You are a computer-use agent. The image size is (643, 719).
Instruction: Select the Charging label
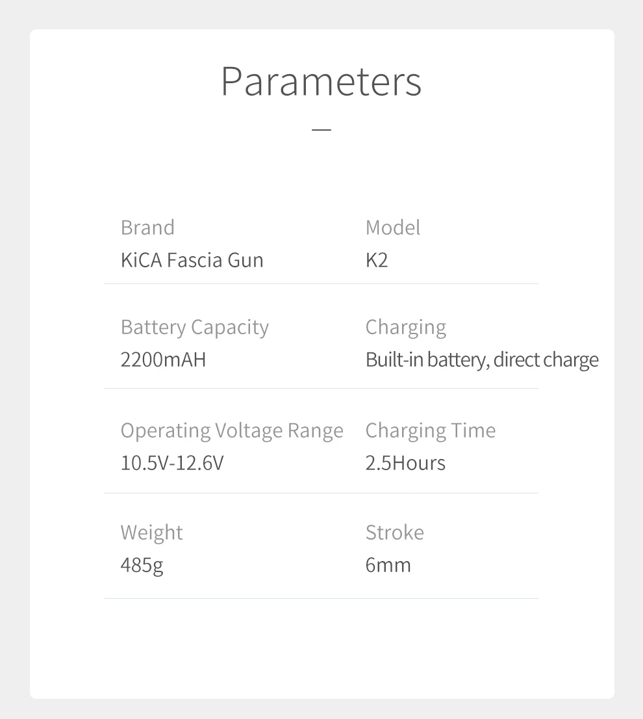tap(406, 328)
